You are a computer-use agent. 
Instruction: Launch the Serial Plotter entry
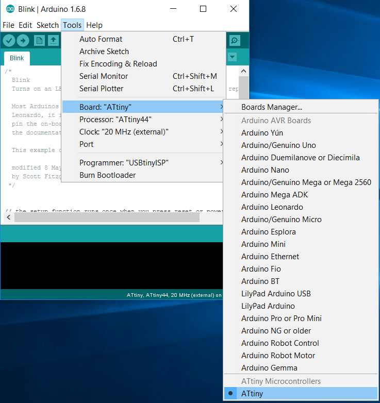click(143, 89)
